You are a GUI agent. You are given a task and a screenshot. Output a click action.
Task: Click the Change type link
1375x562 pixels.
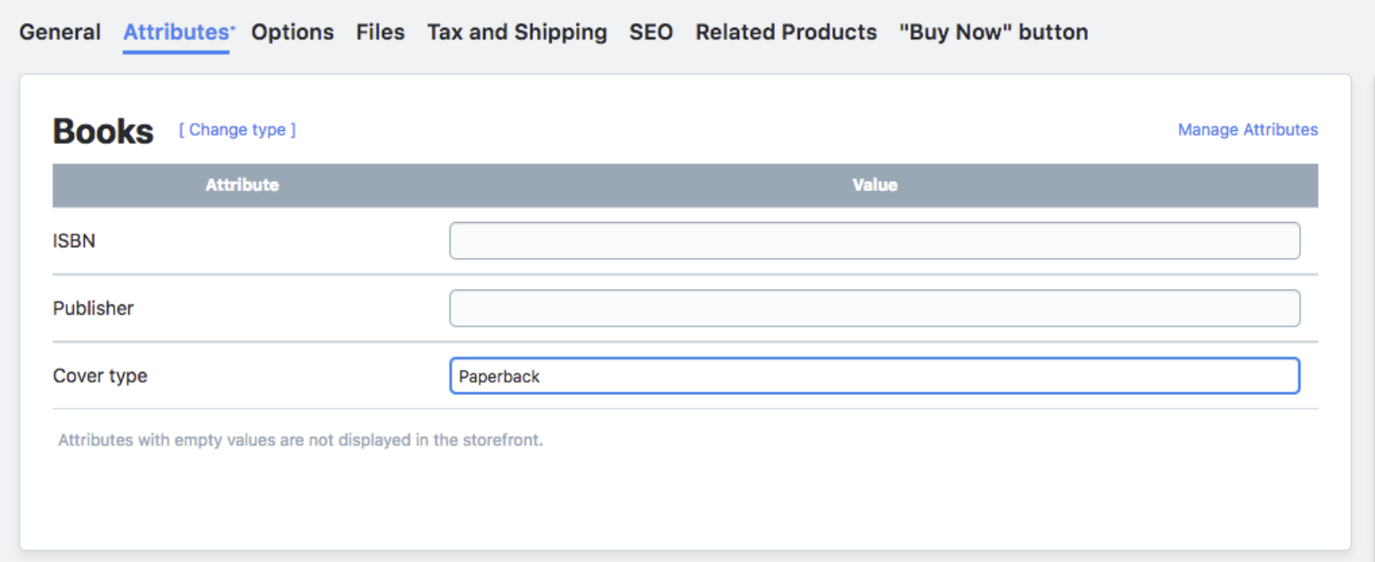(237, 130)
